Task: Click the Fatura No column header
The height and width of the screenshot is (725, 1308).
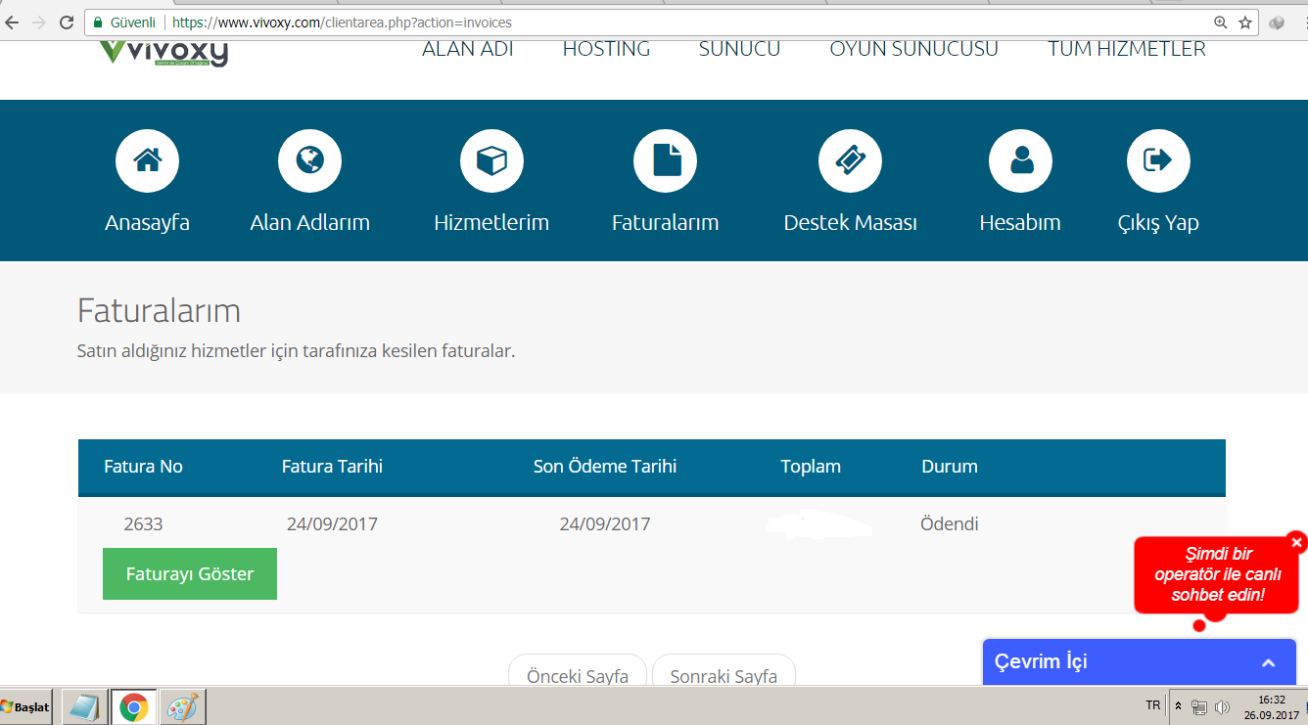Action: 143,467
